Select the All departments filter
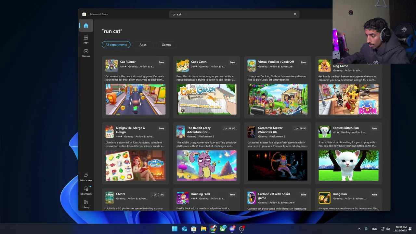The width and height of the screenshot is (416, 234). pyautogui.click(x=116, y=45)
